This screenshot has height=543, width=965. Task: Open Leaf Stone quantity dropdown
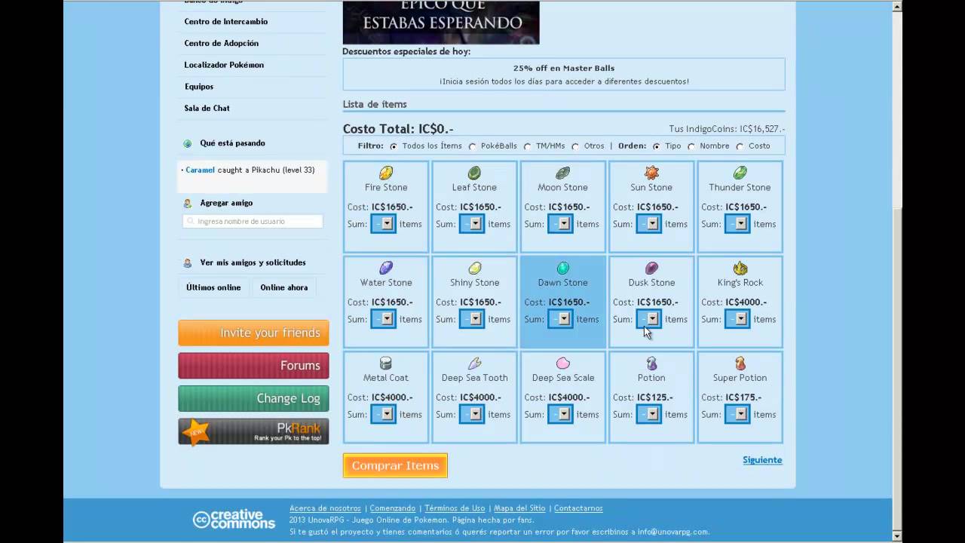pos(472,224)
